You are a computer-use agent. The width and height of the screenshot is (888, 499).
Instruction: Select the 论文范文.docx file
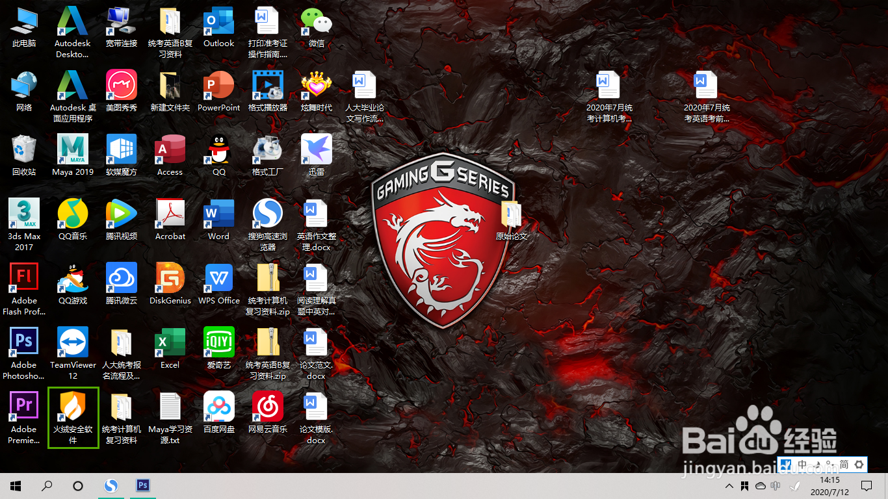317,353
